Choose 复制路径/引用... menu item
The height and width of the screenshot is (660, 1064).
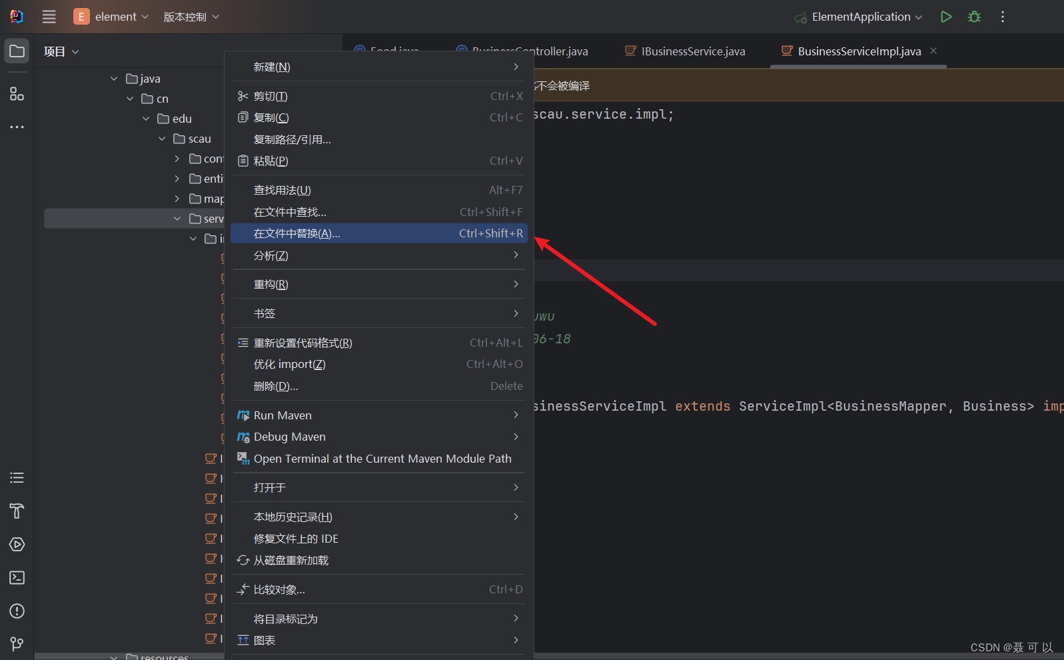click(378, 139)
